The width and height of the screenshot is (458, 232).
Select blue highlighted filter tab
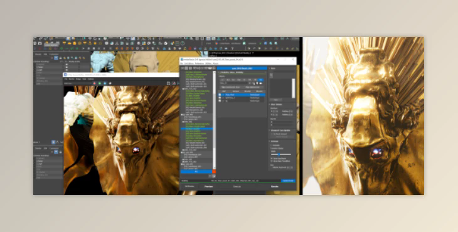[x=261, y=80]
